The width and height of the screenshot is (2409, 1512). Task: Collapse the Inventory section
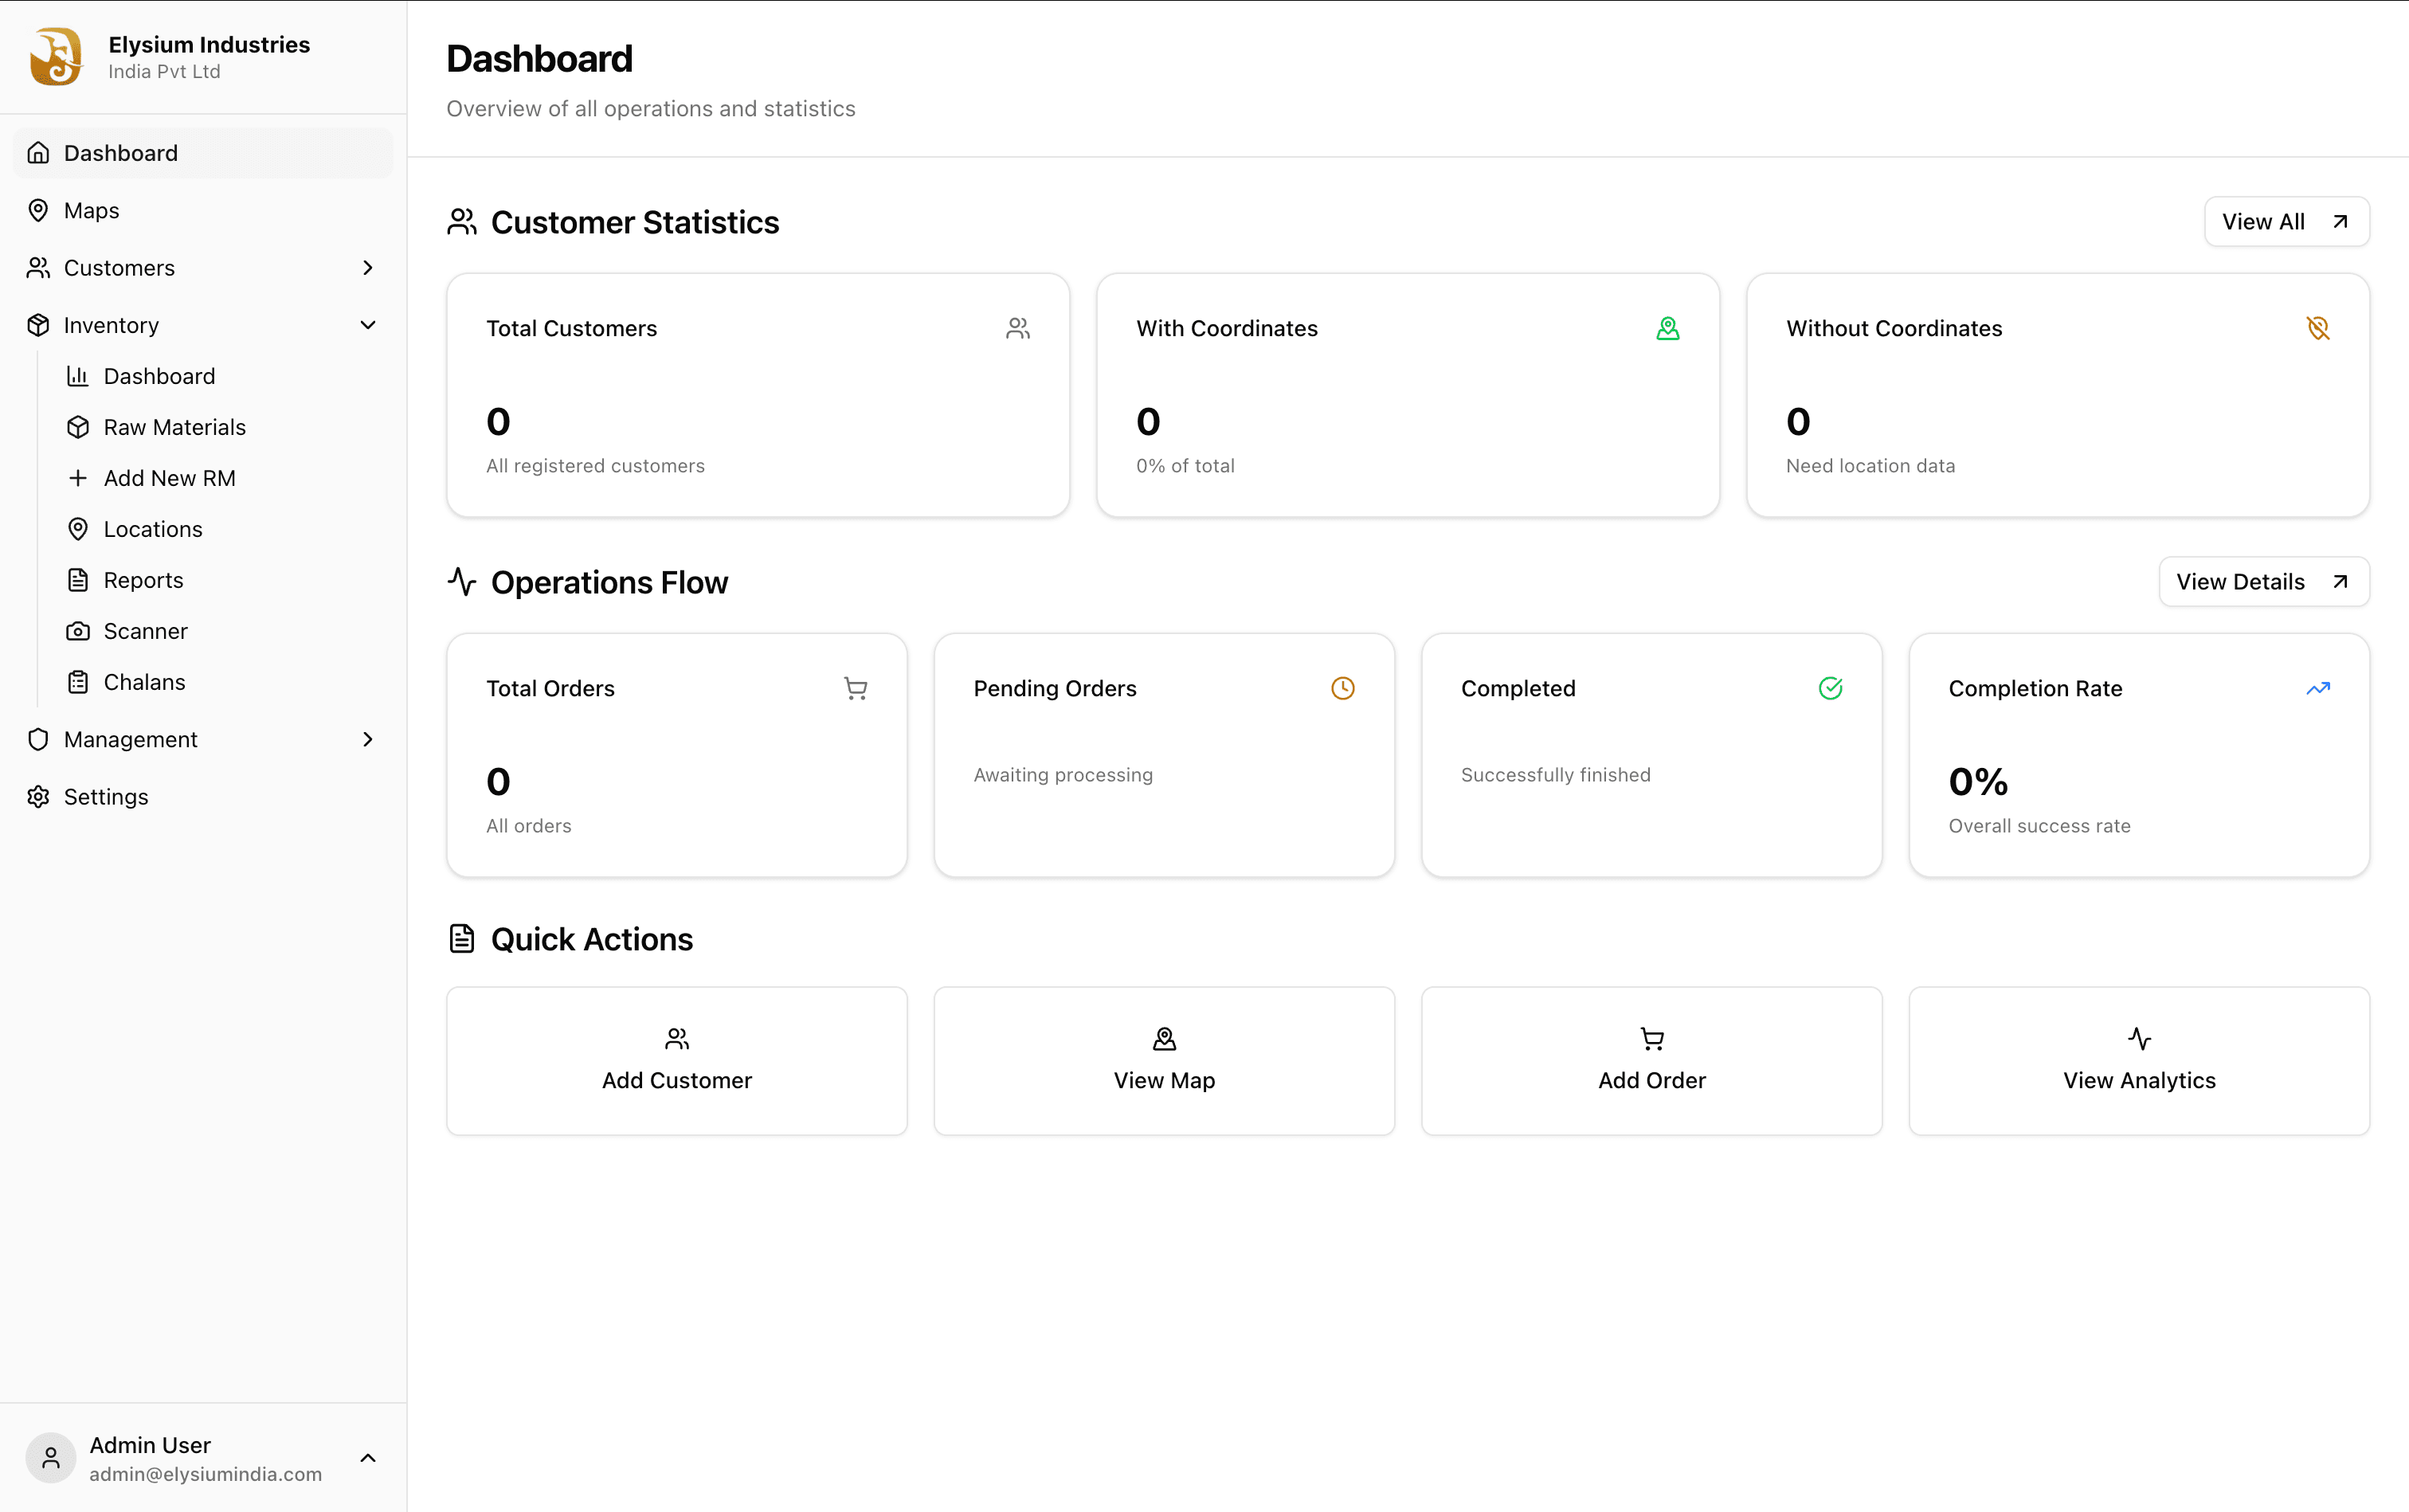(368, 325)
